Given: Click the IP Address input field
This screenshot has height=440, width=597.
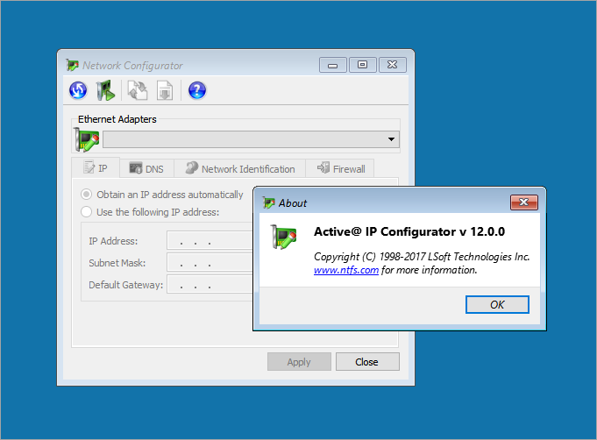Looking at the screenshot, I should point(210,240).
